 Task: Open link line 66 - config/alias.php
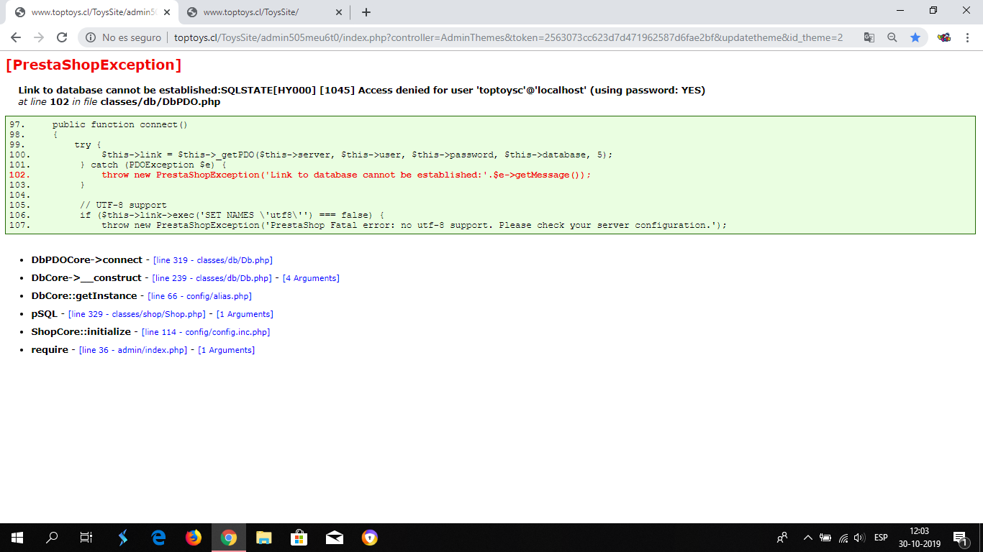tap(199, 296)
